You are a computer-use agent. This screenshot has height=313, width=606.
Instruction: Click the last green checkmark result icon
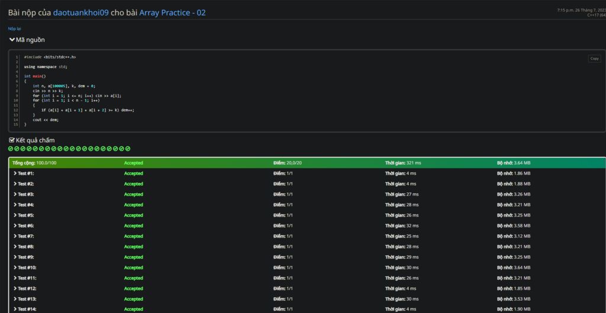127,149
